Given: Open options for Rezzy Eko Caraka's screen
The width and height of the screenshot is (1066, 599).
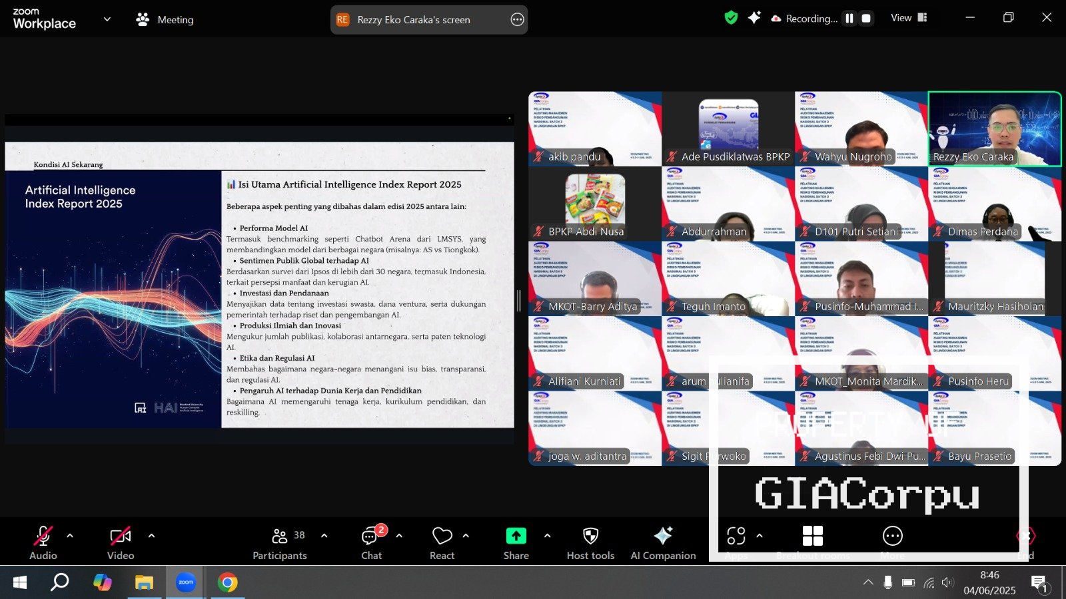Looking at the screenshot, I should point(517,20).
